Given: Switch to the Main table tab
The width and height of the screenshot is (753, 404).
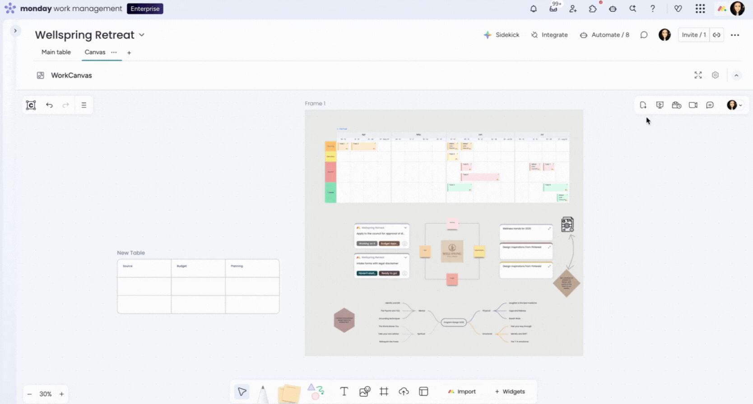Looking at the screenshot, I should pyautogui.click(x=56, y=52).
